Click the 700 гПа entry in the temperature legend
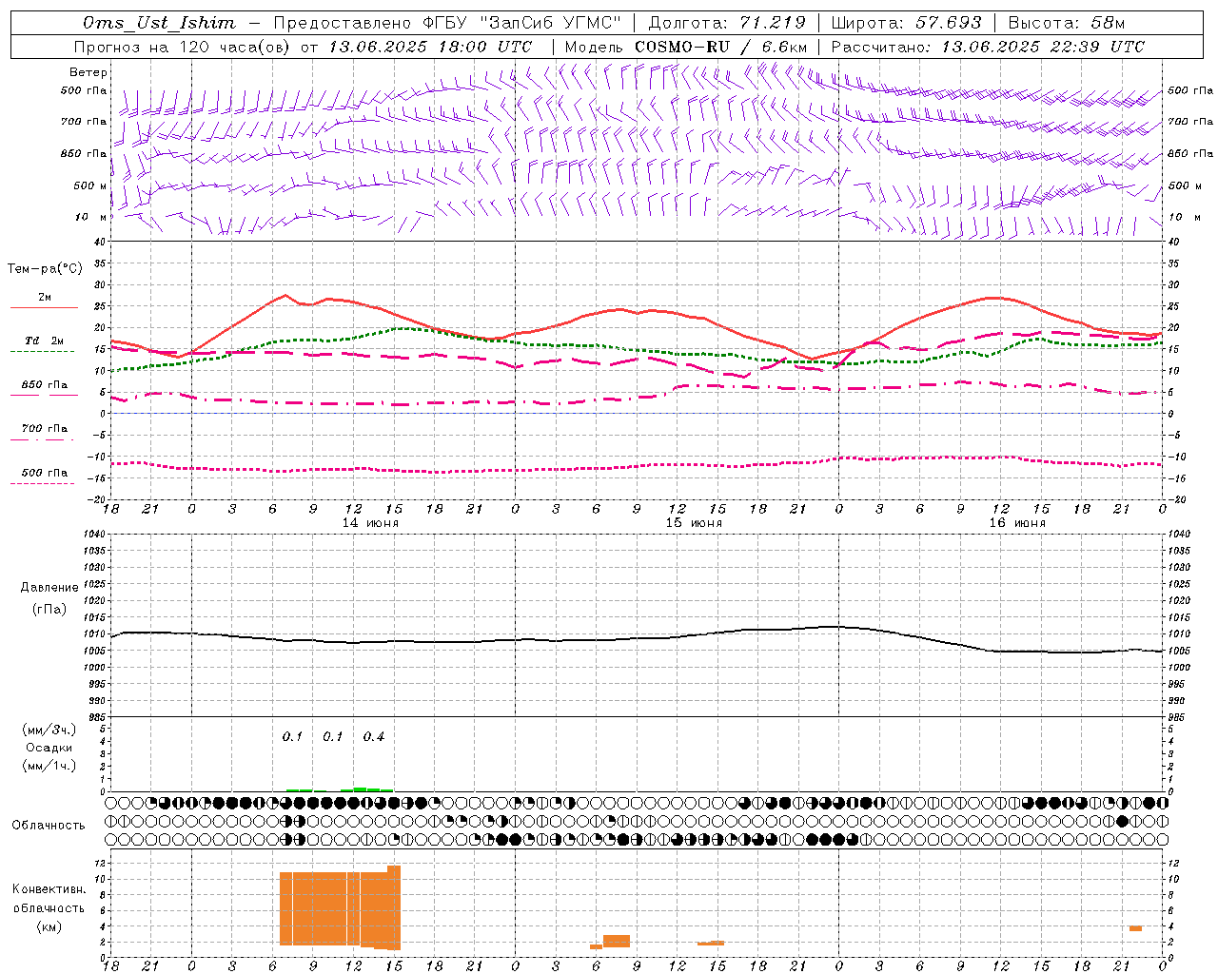The width and height of the screenshot is (1218, 974). (45, 428)
